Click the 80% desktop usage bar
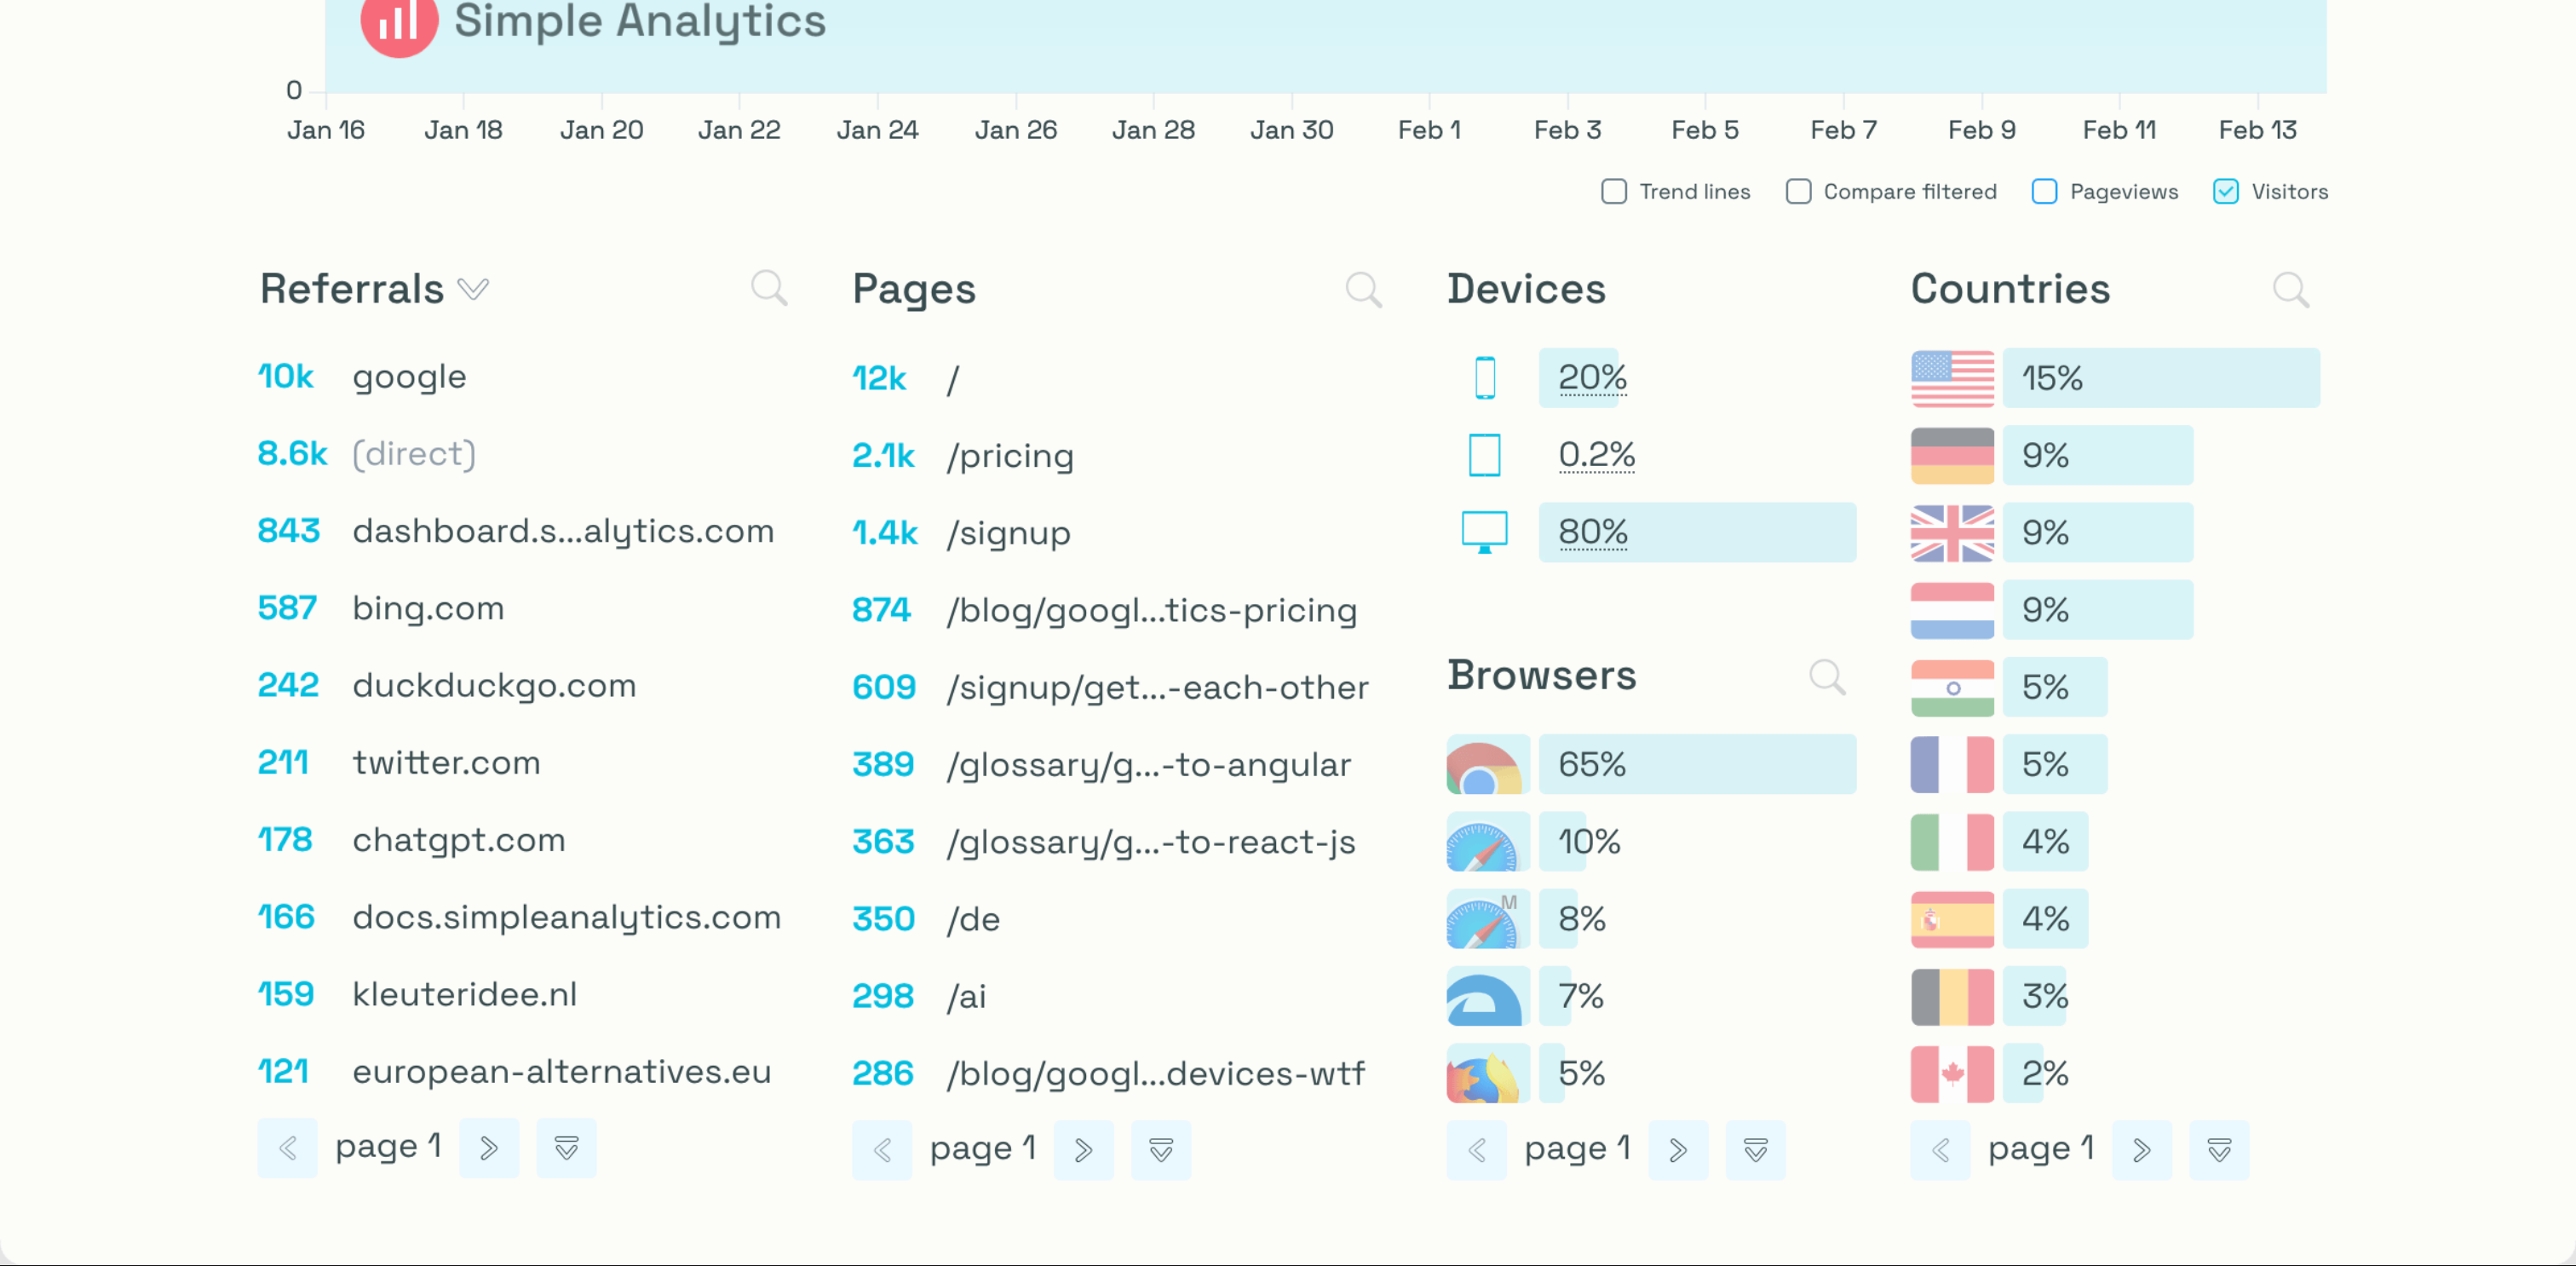Screen dimensions: 2576x1266 1696,532
